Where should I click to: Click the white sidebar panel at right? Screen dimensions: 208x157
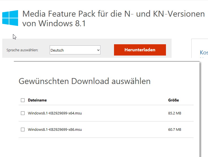[x=200, y=48]
